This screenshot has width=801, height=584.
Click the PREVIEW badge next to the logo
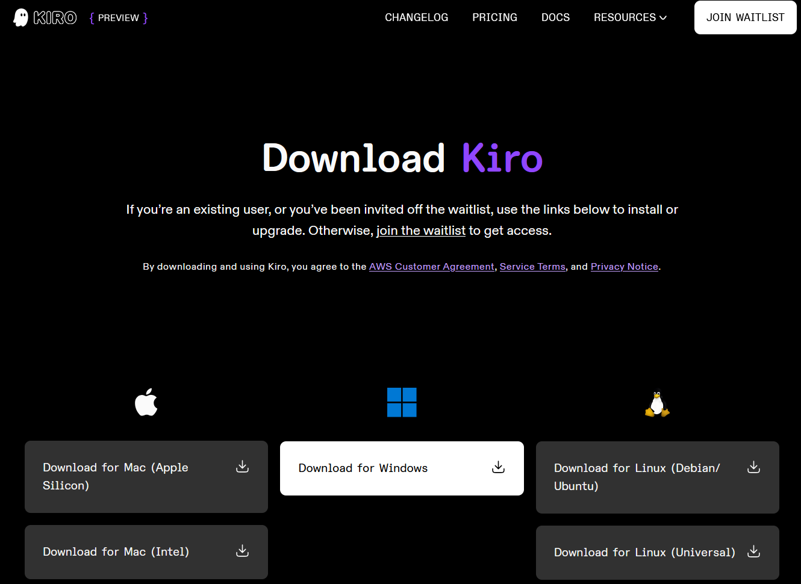(x=118, y=17)
